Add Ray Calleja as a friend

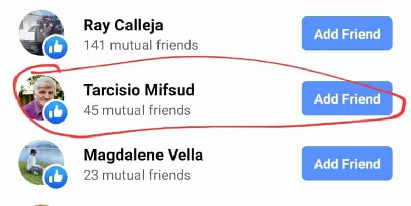(x=347, y=34)
